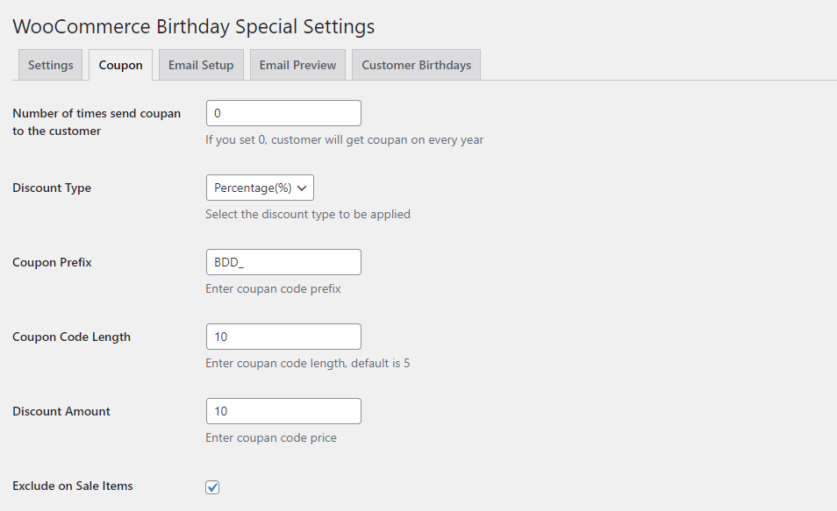Viewport: 837px width, 511px height.
Task: Click the number of times send coupon field
Action: 283,113
